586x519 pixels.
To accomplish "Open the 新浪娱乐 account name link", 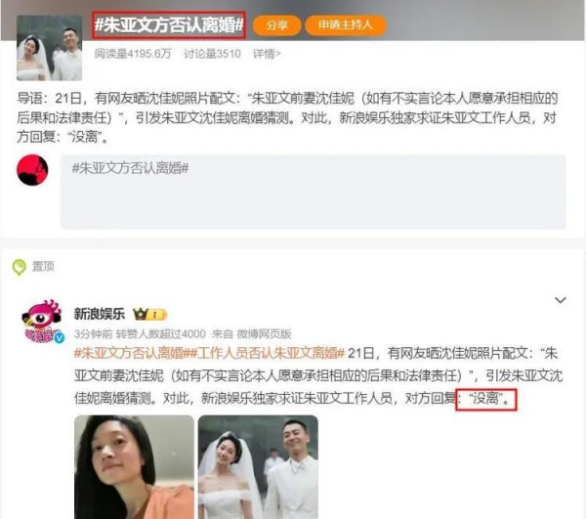I will click(x=100, y=314).
